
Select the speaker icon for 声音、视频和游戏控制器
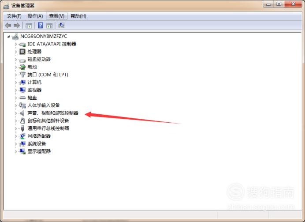(x=22, y=113)
